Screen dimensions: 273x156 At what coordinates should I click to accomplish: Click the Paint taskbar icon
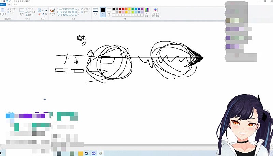101,153
